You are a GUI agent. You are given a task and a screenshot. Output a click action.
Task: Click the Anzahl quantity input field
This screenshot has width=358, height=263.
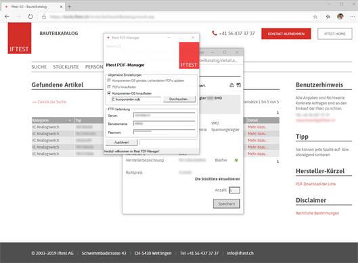(234, 190)
